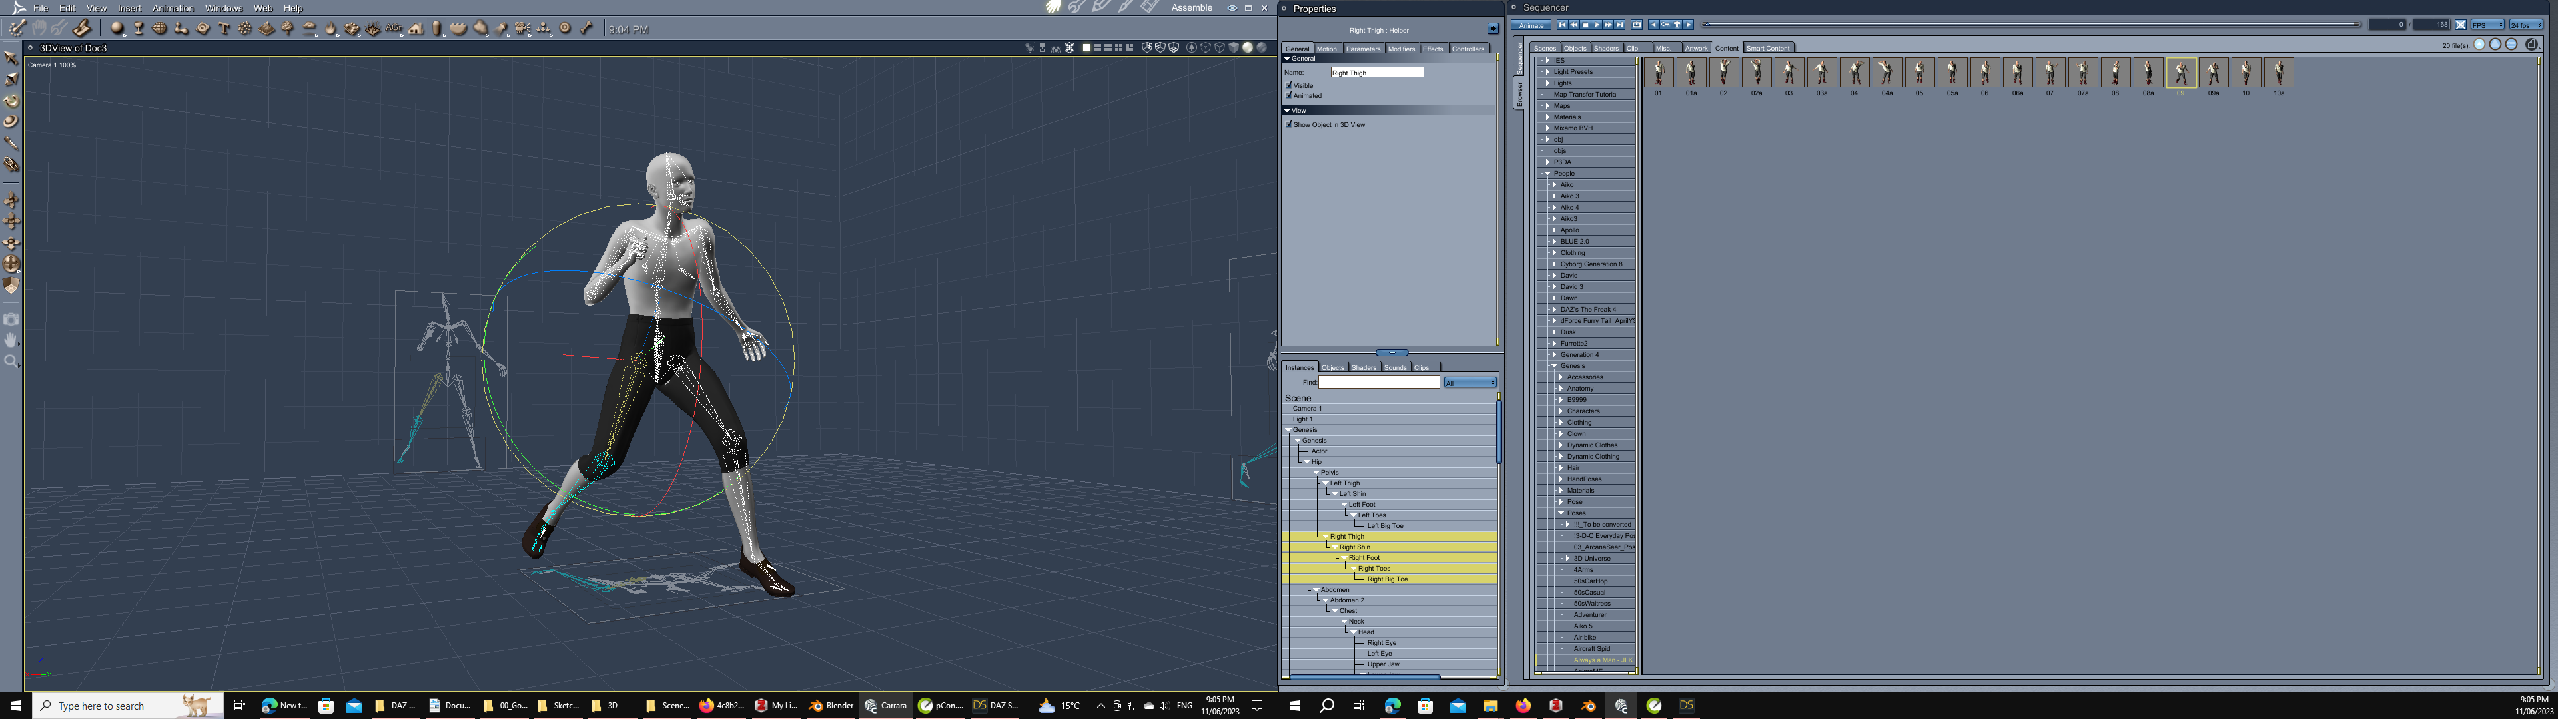Screen dimensions: 2558x719
Task: Select the Rotate tool in left toolbar
Action: coord(12,101)
